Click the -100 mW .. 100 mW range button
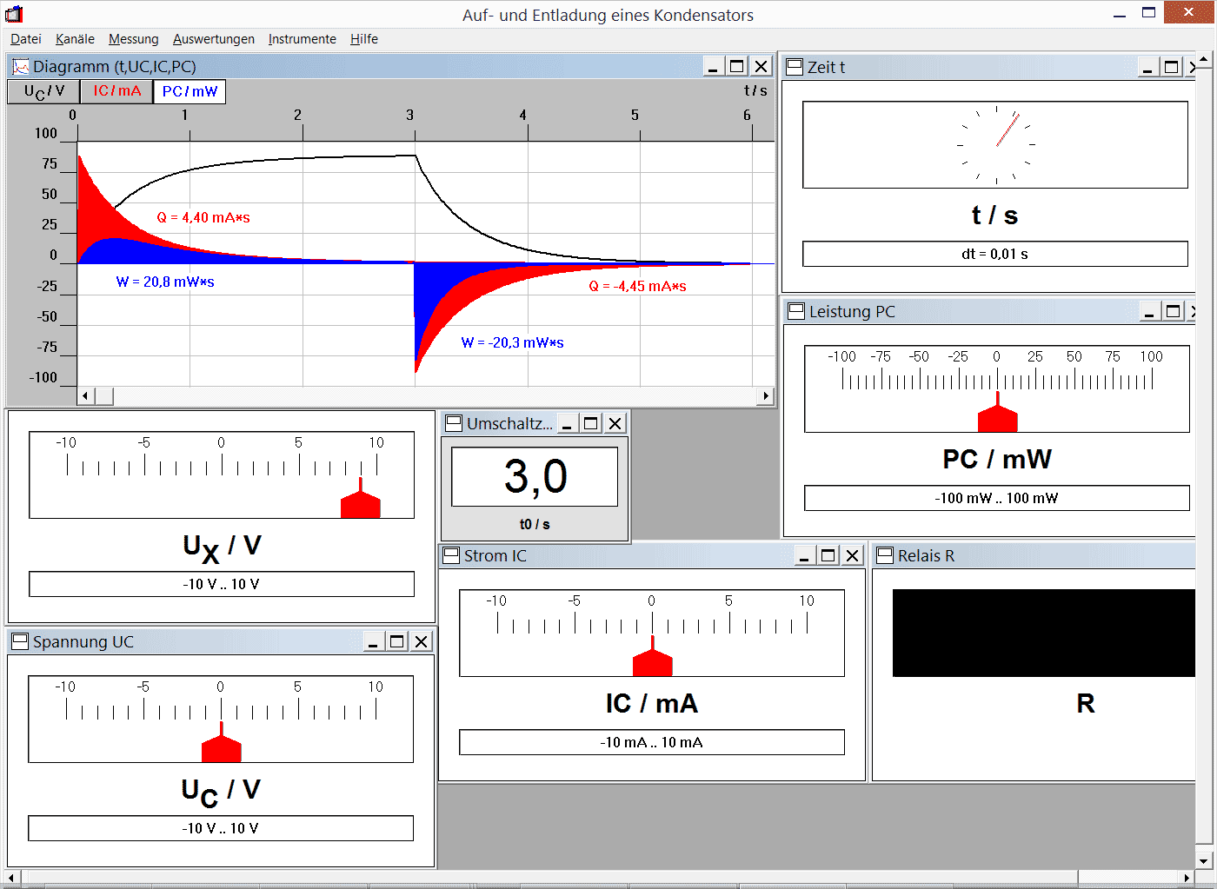This screenshot has width=1217, height=889. point(996,498)
